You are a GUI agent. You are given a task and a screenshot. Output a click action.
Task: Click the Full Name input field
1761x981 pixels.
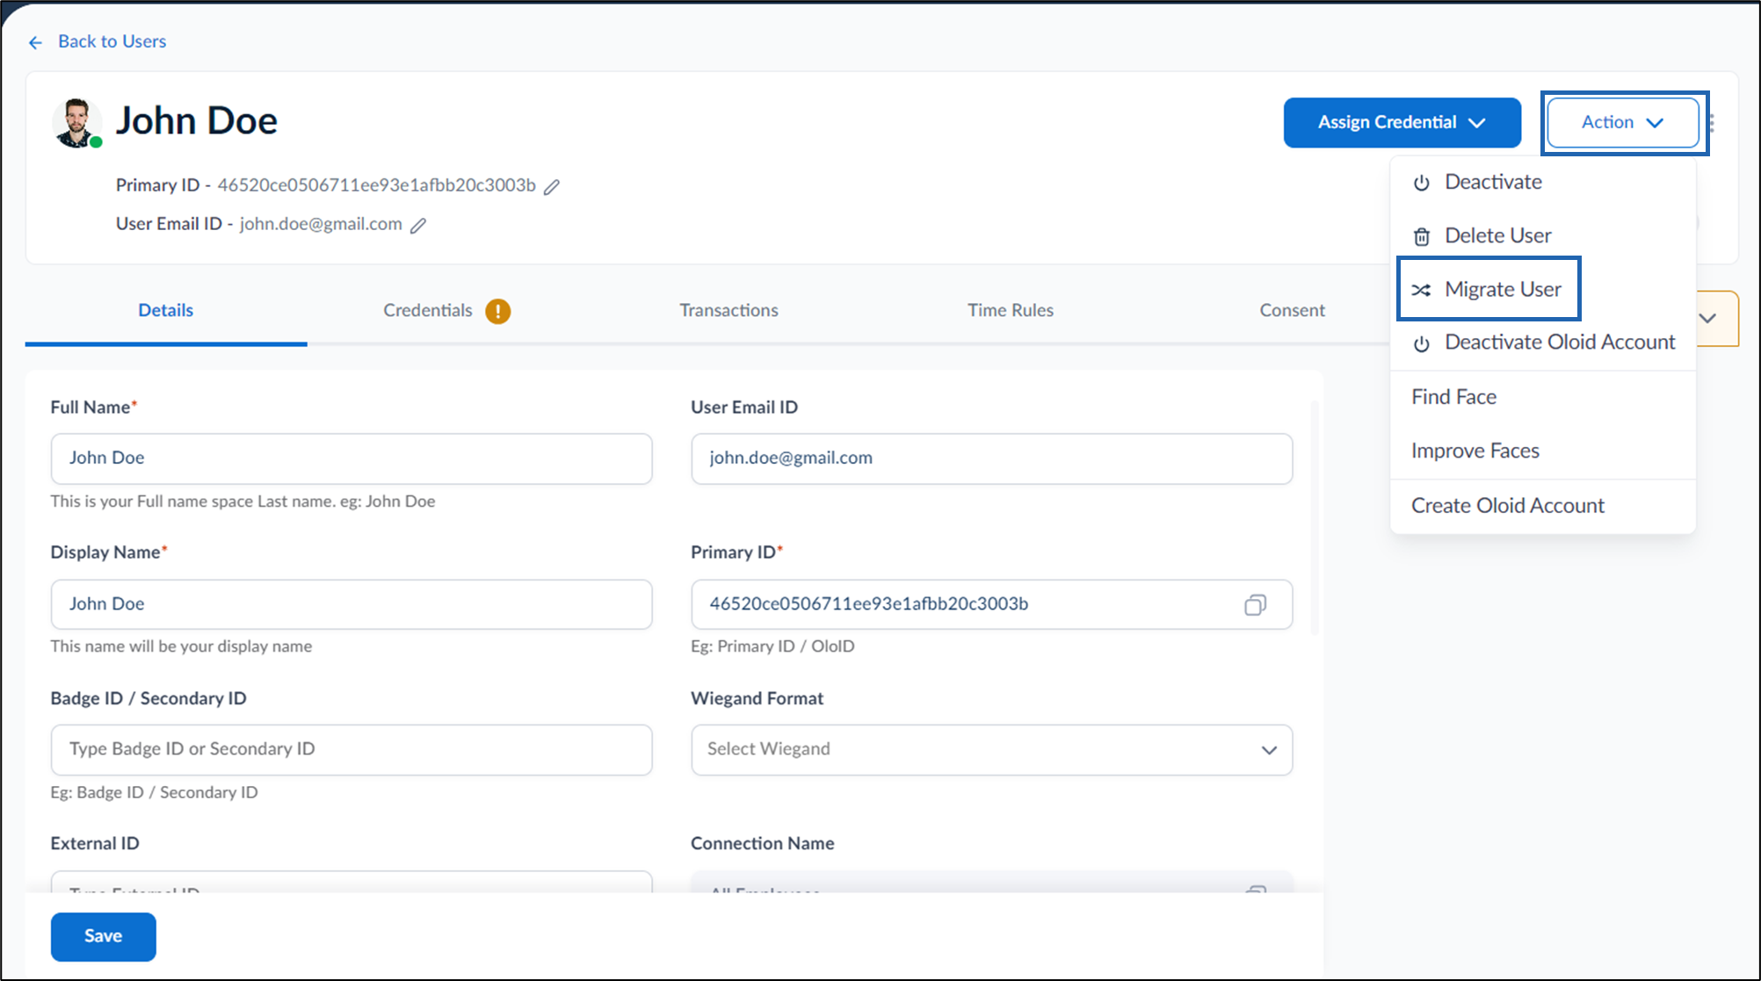point(351,458)
